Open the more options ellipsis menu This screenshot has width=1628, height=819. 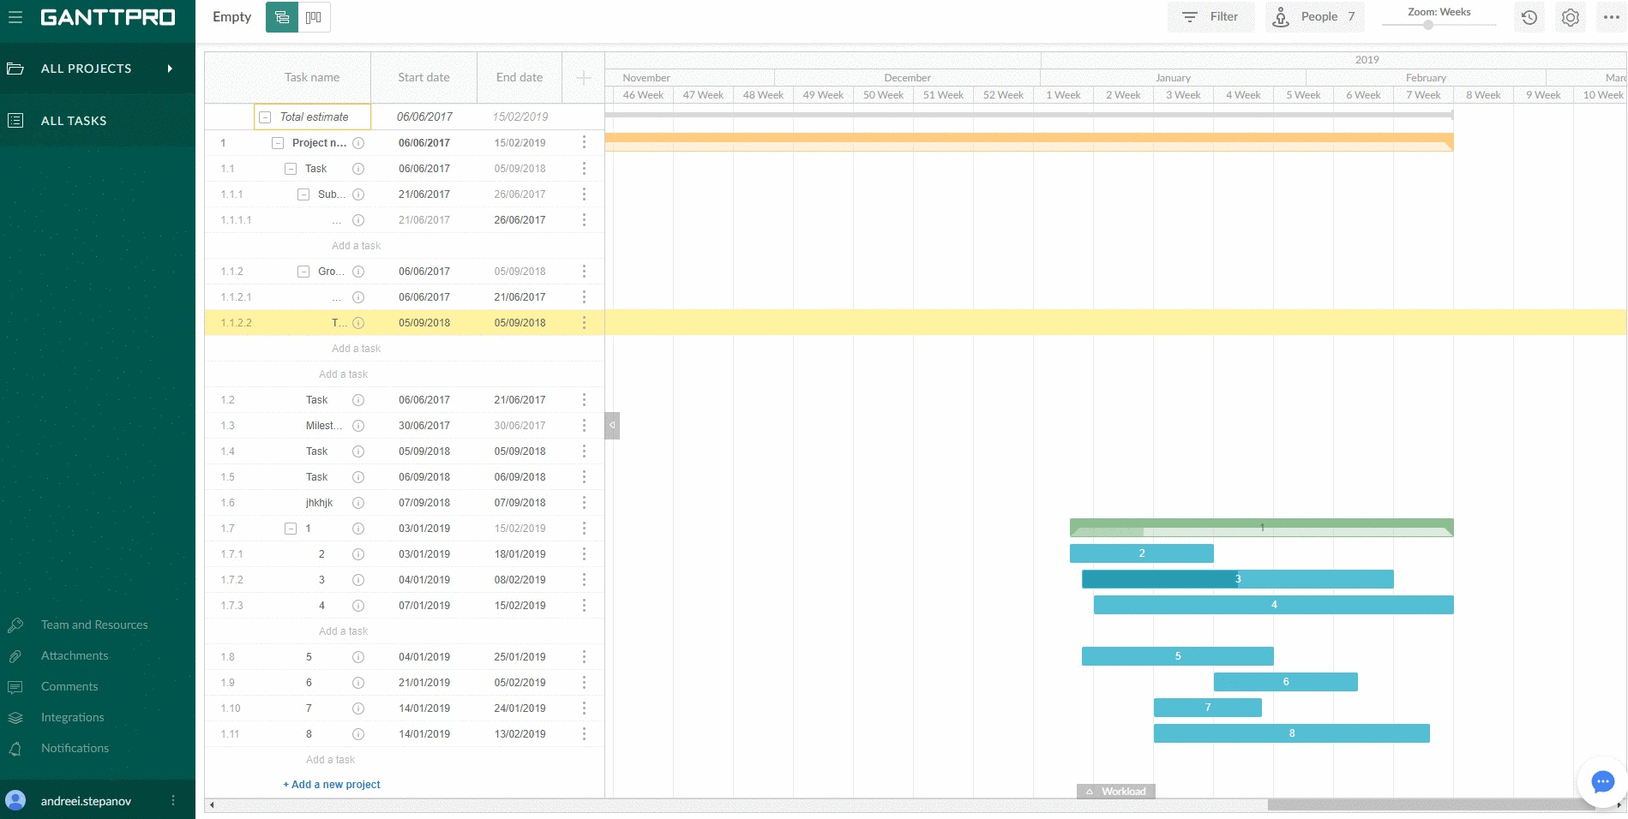1611,17
